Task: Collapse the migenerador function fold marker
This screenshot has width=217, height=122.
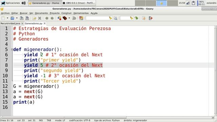Action: coord(12,49)
